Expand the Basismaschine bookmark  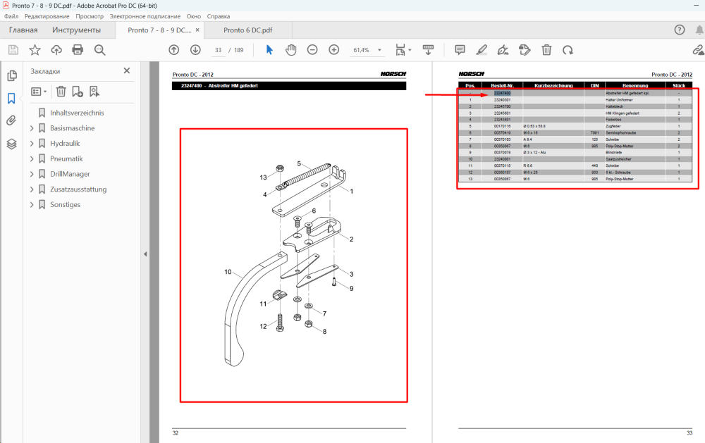point(32,128)
